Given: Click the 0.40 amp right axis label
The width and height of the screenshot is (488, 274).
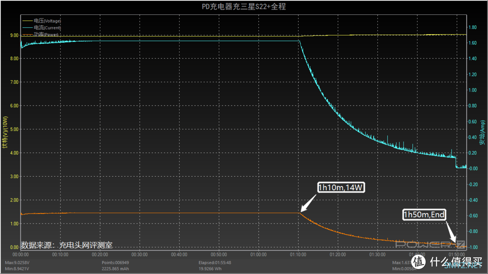Looking at the screenshot, I should pyautogui.click(x=473, y=137).
